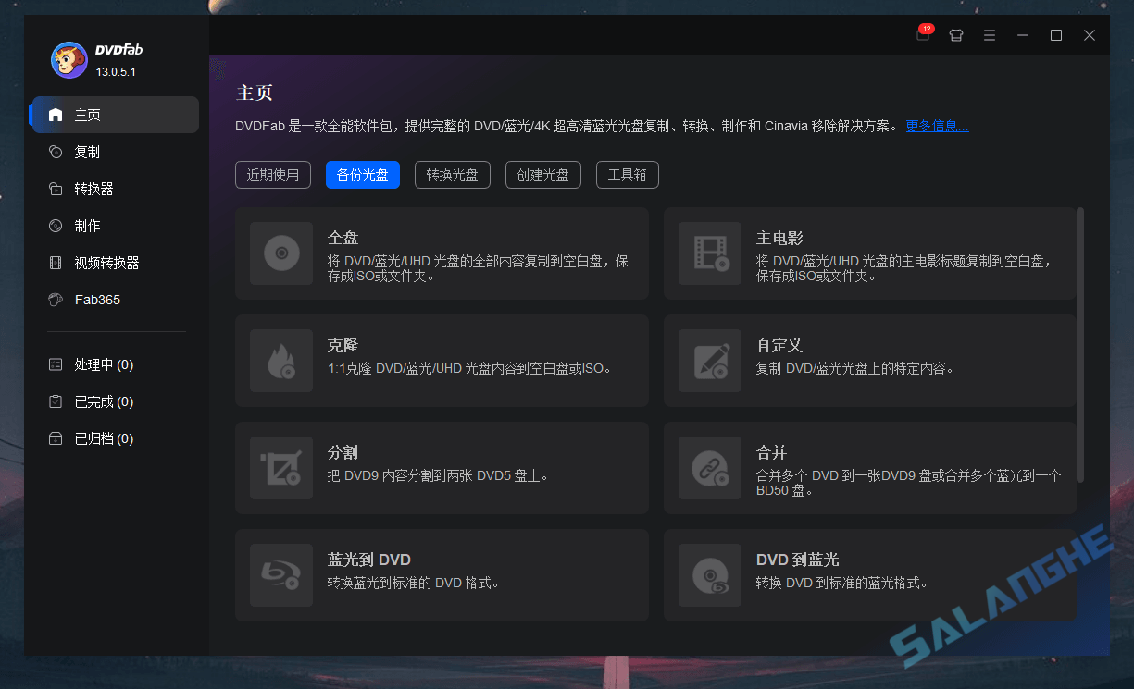Open the hamburger main menu
This screenshot has width=1134, height=689.
click(989, 34)
